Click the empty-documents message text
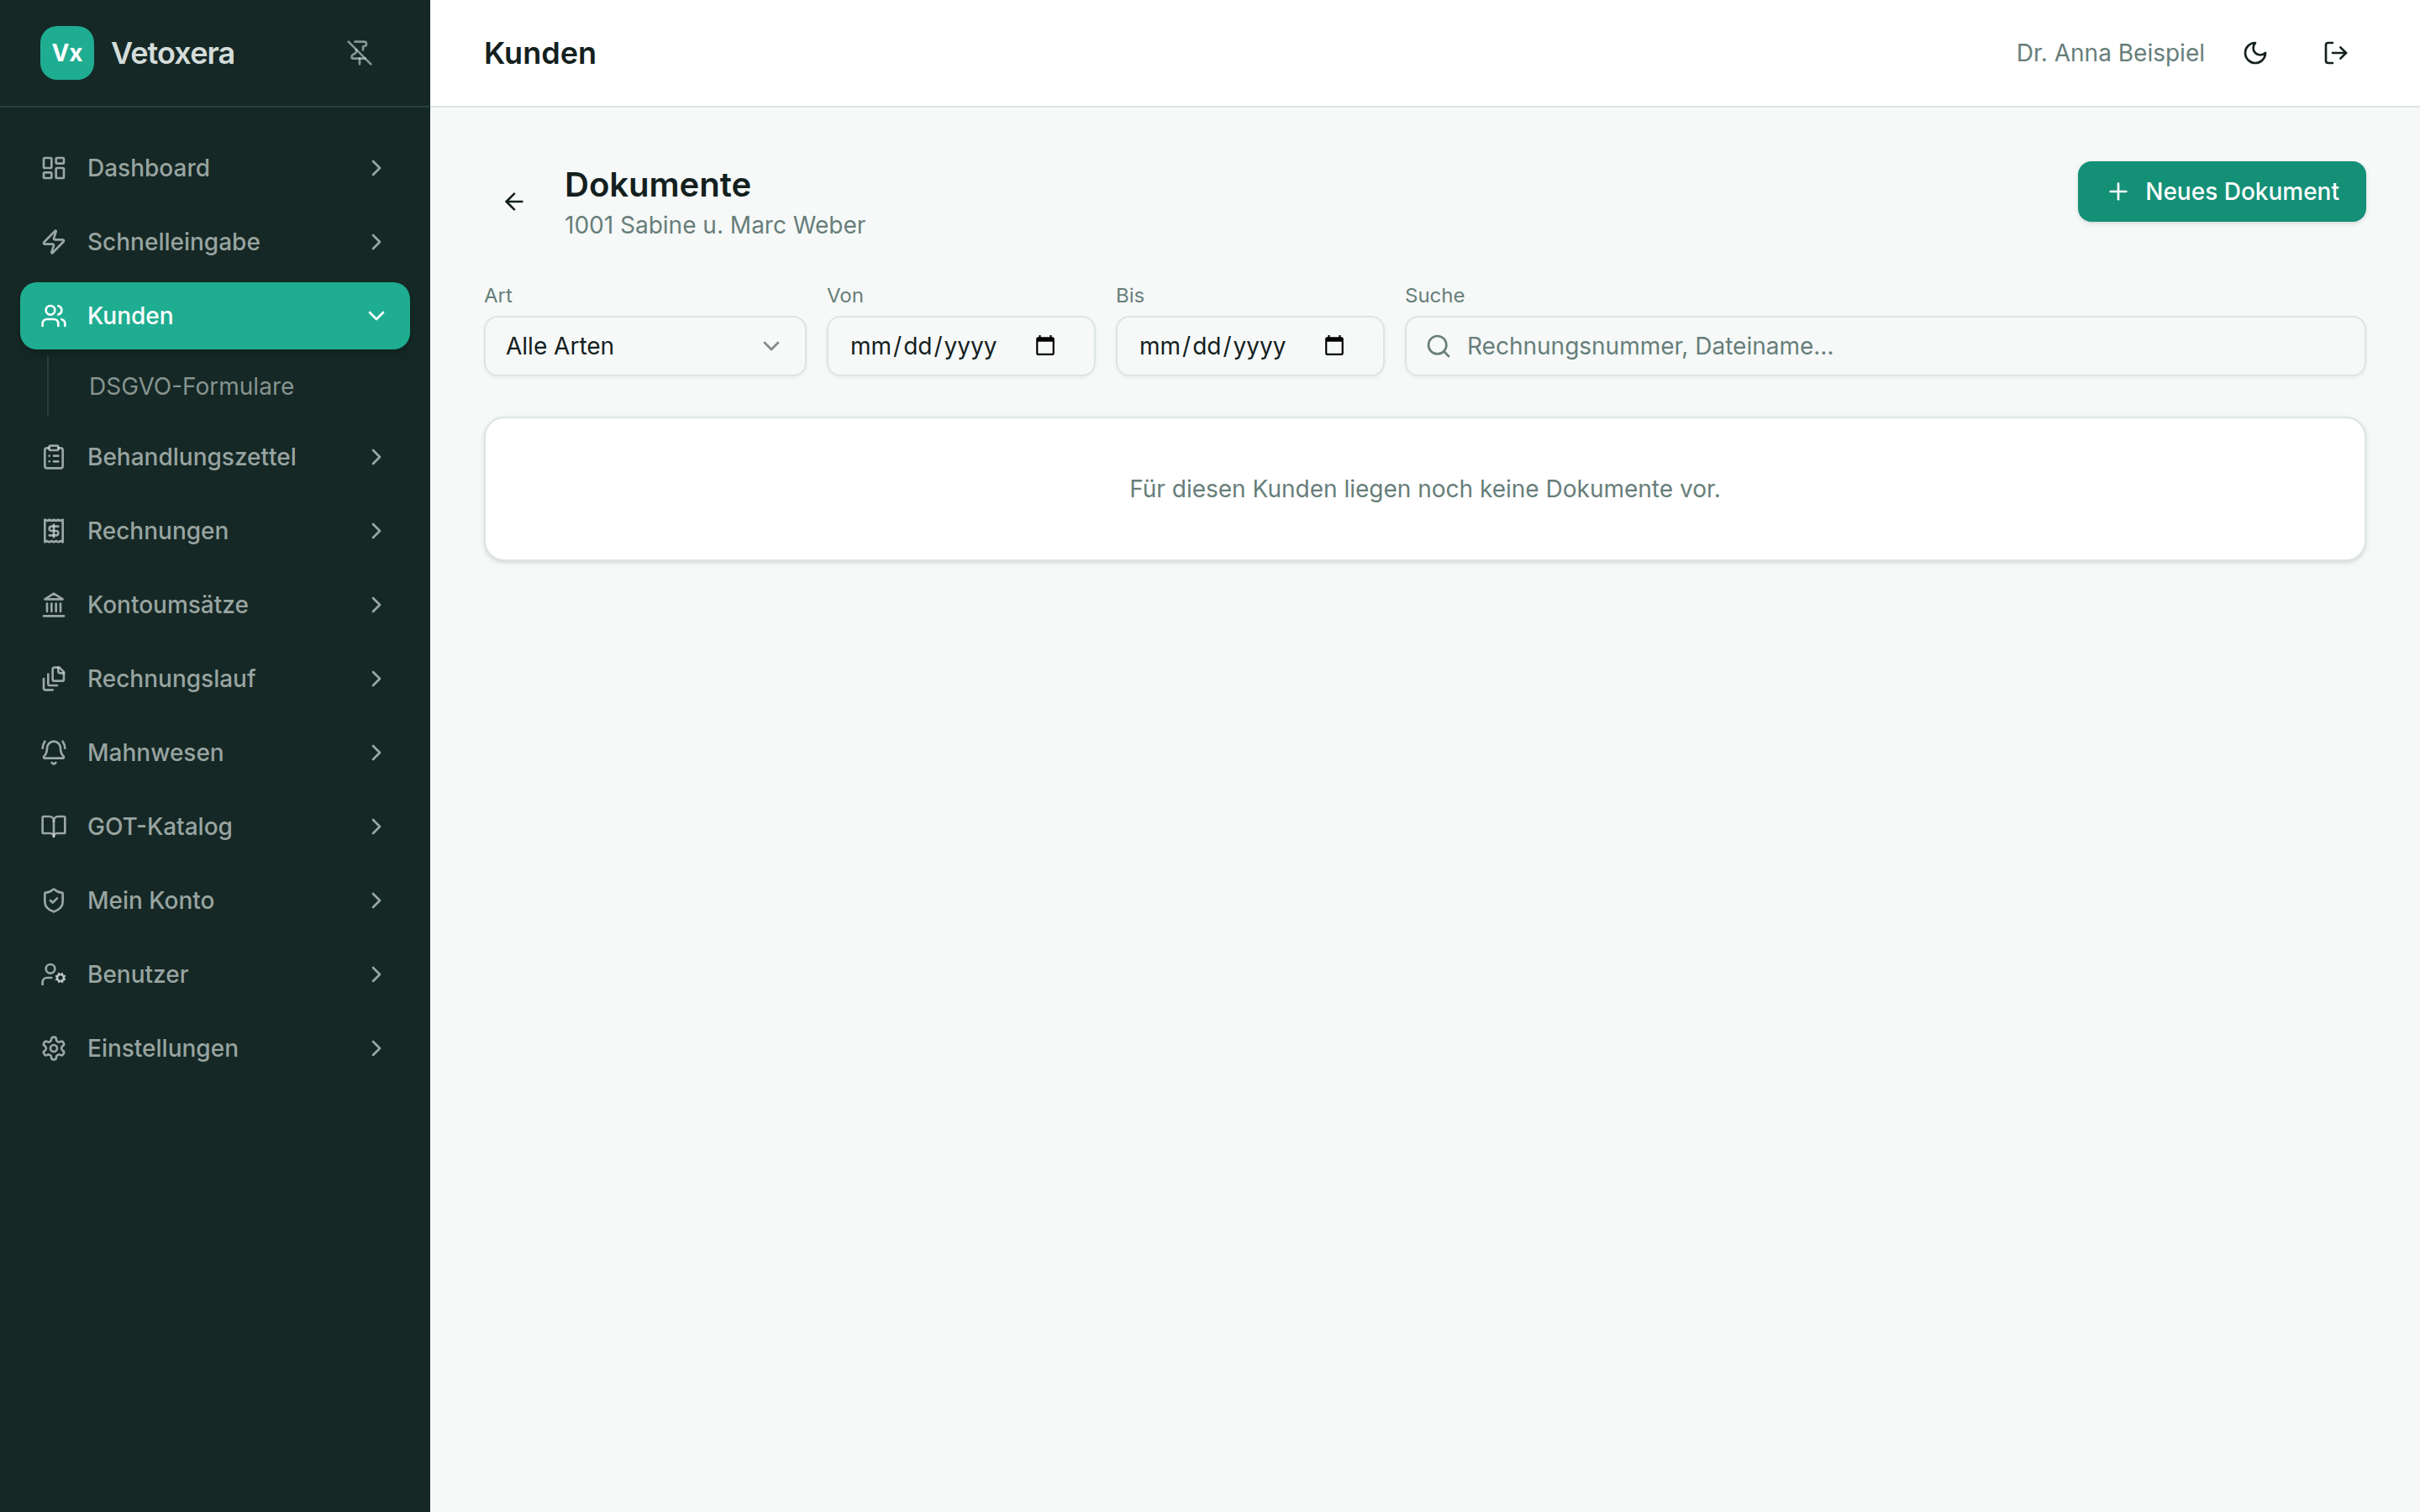 tap(1425, 489)
